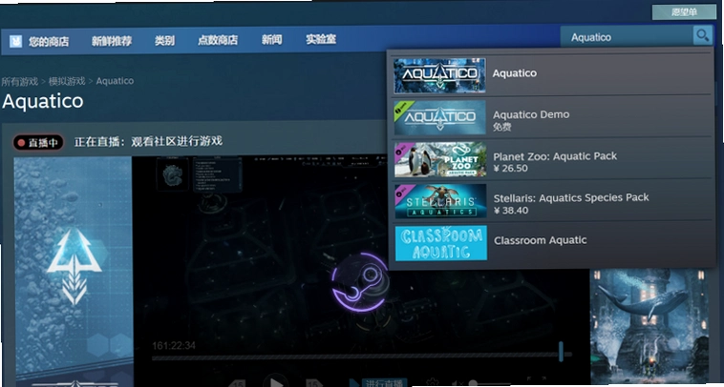
Task: Open the Classroom Aquatic thumbnail
Action: point(441,243)
